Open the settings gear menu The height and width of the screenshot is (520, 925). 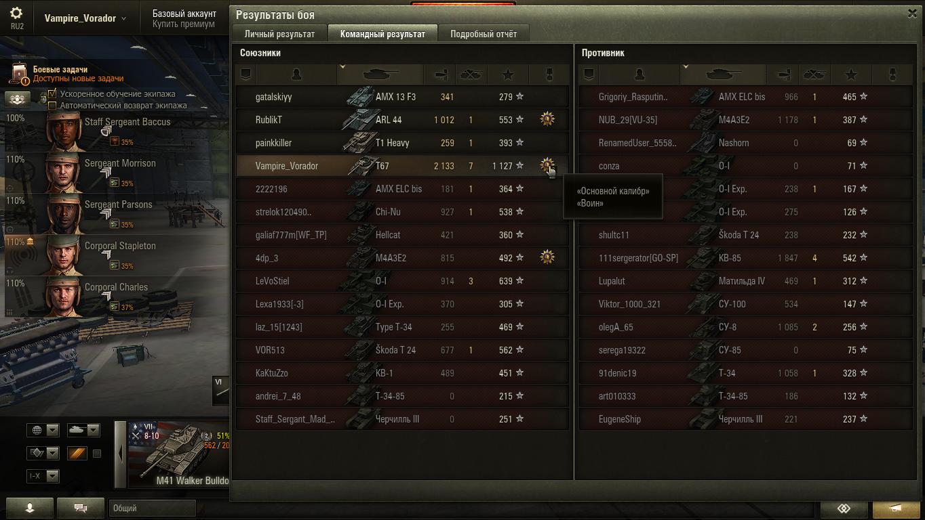click(16, 13)
